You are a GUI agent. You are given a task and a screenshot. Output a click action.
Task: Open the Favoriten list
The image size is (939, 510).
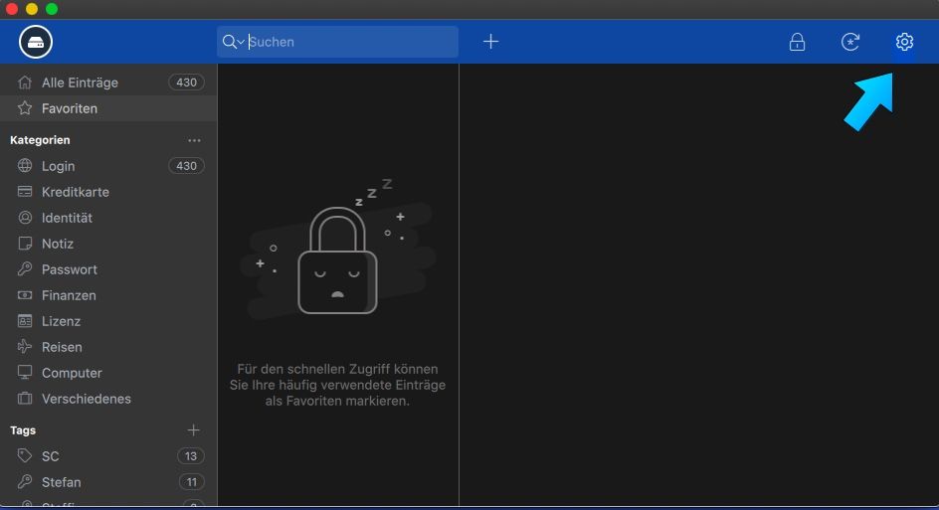click(x=70, y=108)
